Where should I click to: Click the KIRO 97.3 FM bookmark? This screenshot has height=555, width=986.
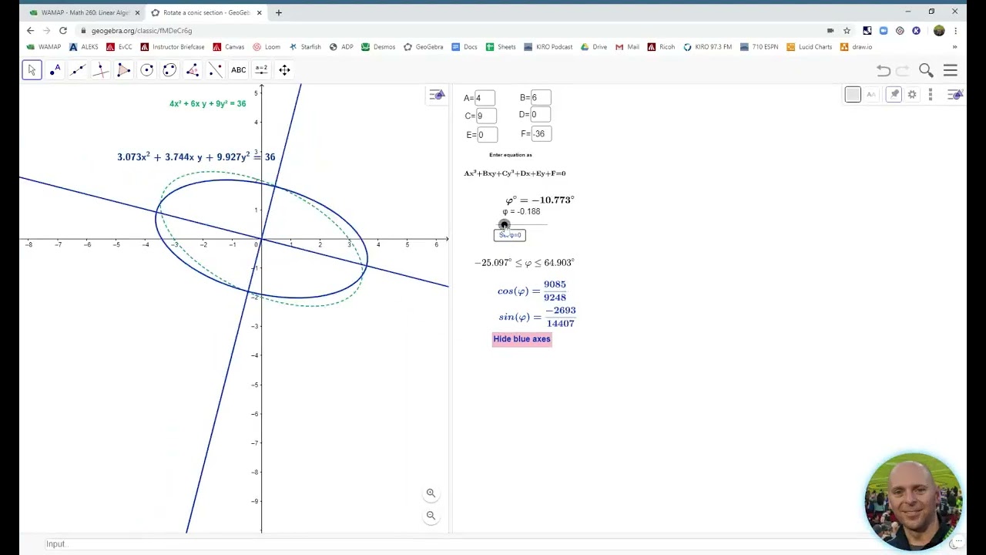pyautogui.click(x=708, y=47)
